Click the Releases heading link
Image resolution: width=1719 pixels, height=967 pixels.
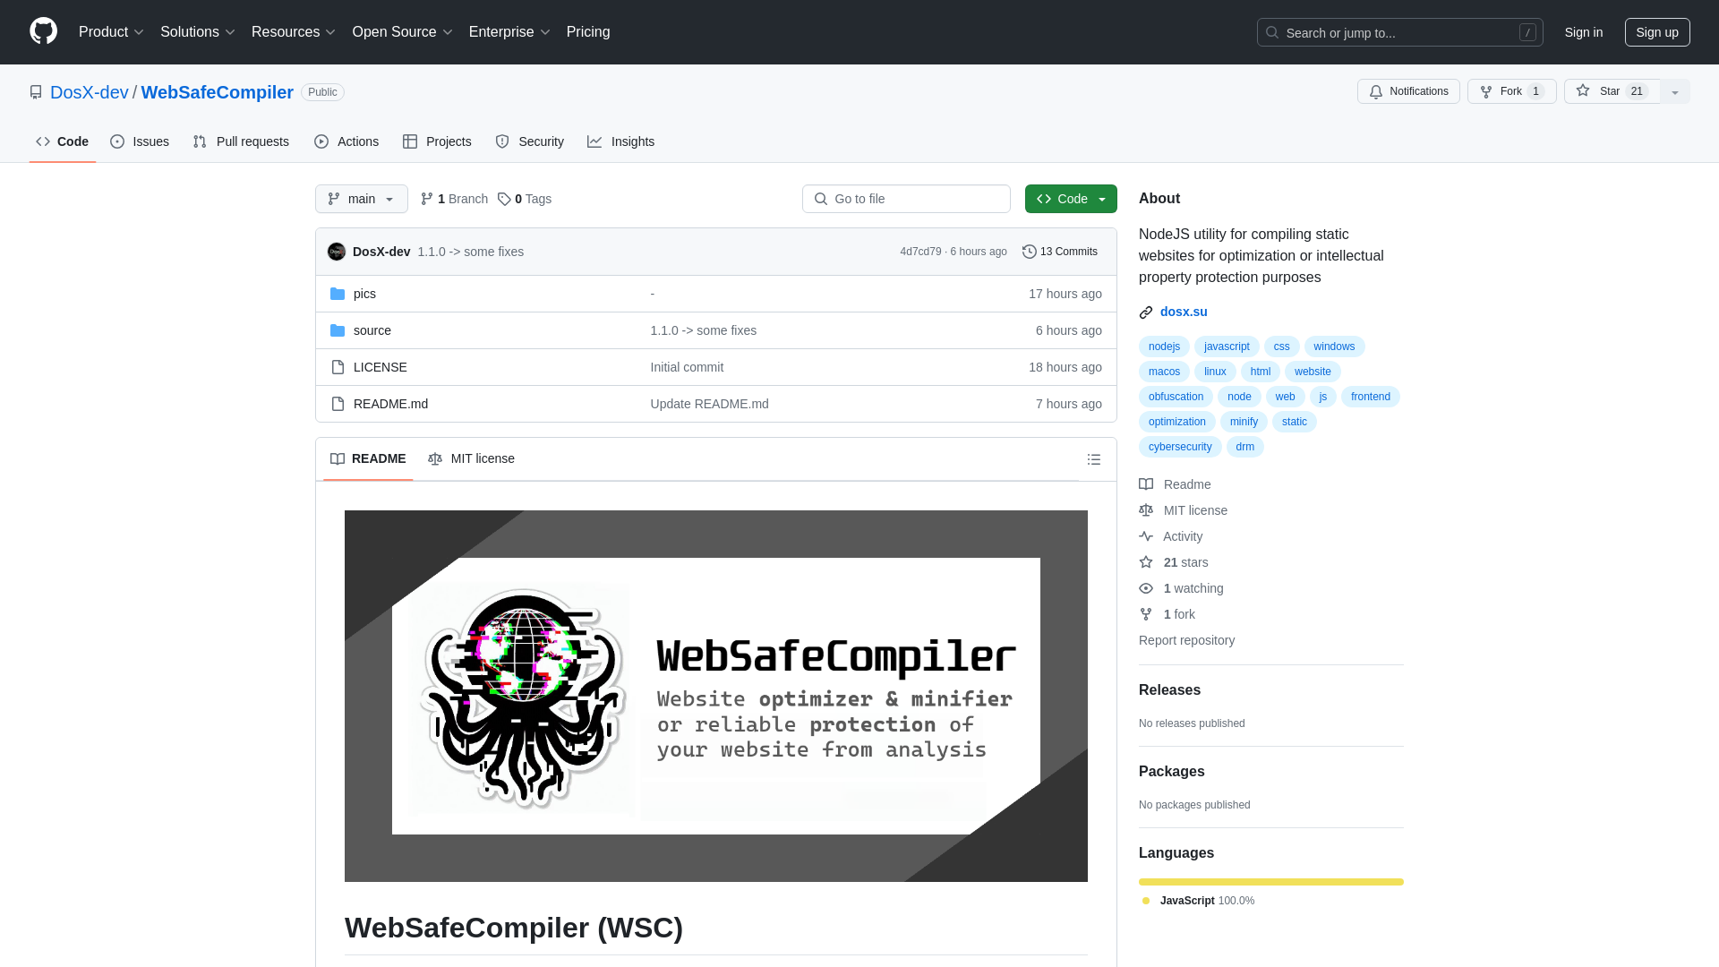pyautogui.click(x=1169, y=689)
